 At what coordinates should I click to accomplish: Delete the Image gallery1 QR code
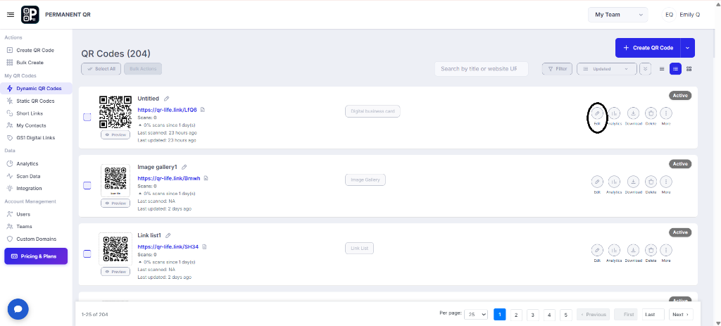point(651,182)
